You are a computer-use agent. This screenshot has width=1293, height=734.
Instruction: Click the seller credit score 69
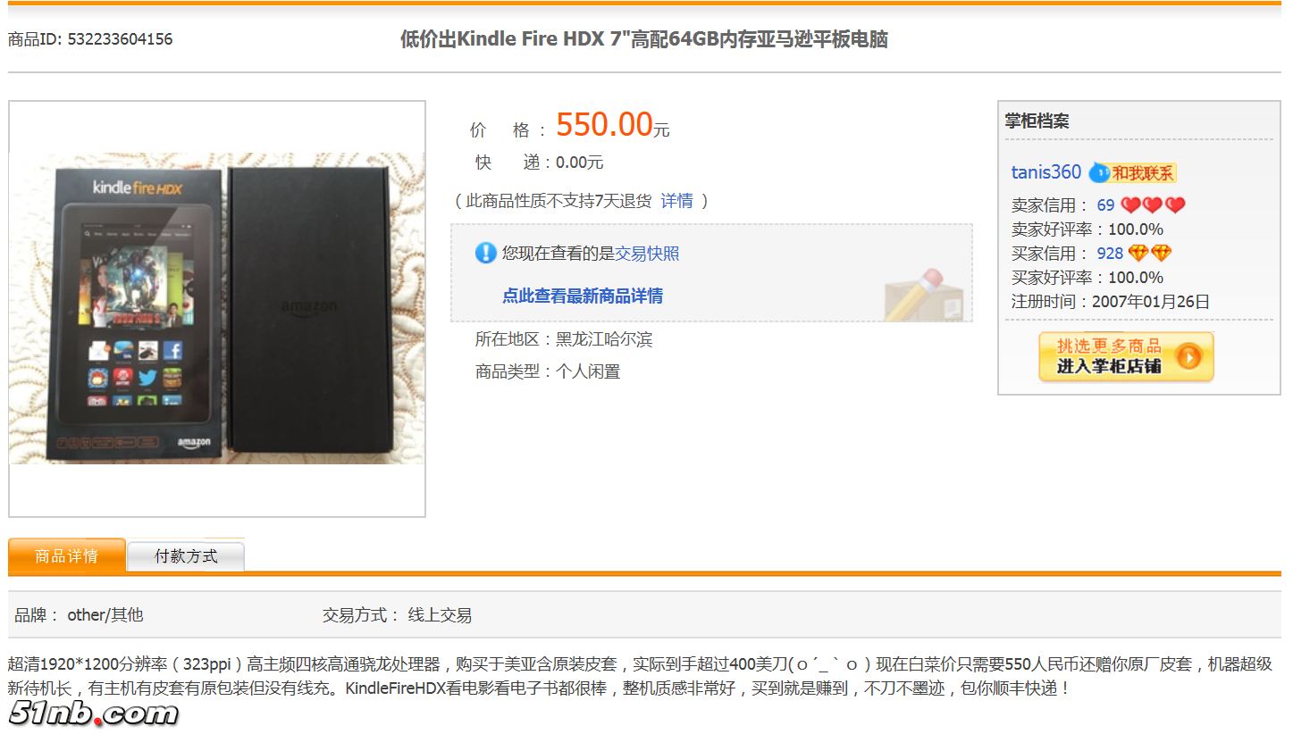pos(1106,205)
